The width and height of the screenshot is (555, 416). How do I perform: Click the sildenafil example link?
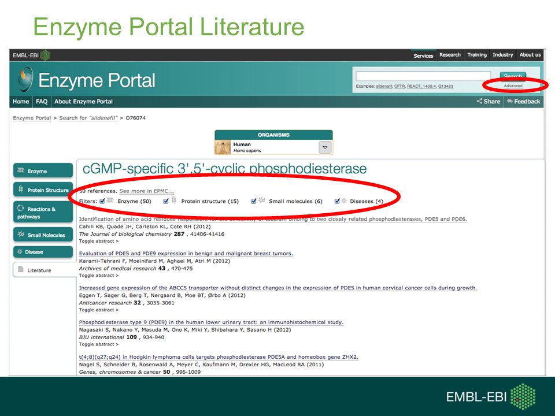pos(384,86)
